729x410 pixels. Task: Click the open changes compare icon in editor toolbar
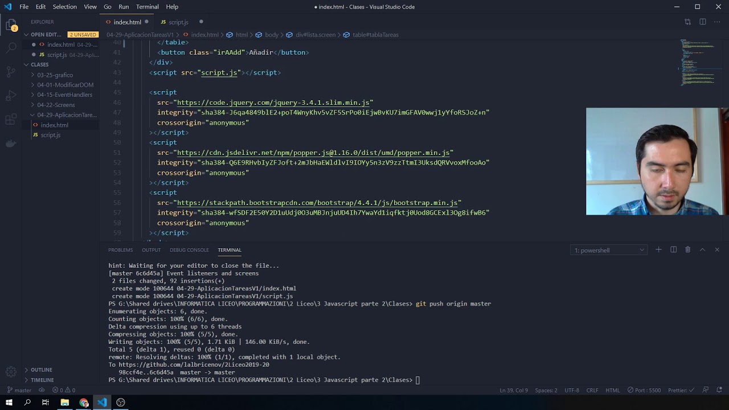tap(687, 22)
